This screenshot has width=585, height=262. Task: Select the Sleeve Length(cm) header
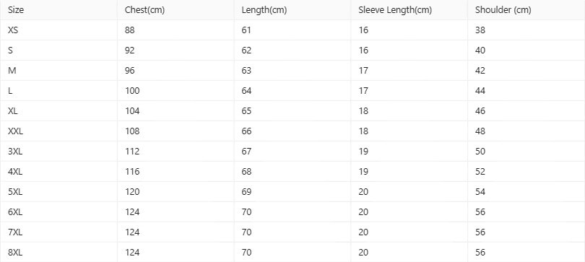tap(395, 10)
